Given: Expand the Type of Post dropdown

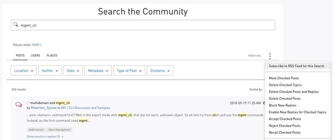Looking at the screenshot, I should [129, 70].
